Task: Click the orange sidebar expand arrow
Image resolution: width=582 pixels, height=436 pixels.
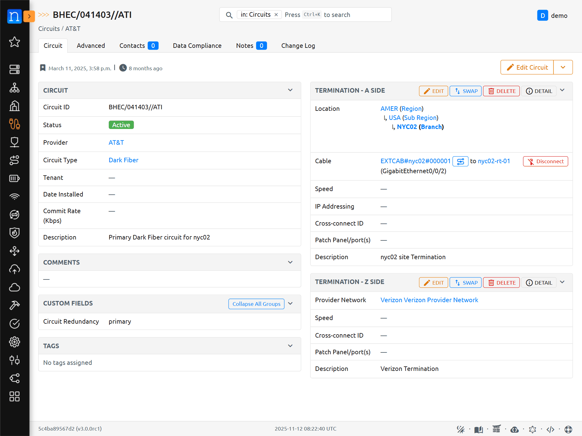Action: pos(29,16)
